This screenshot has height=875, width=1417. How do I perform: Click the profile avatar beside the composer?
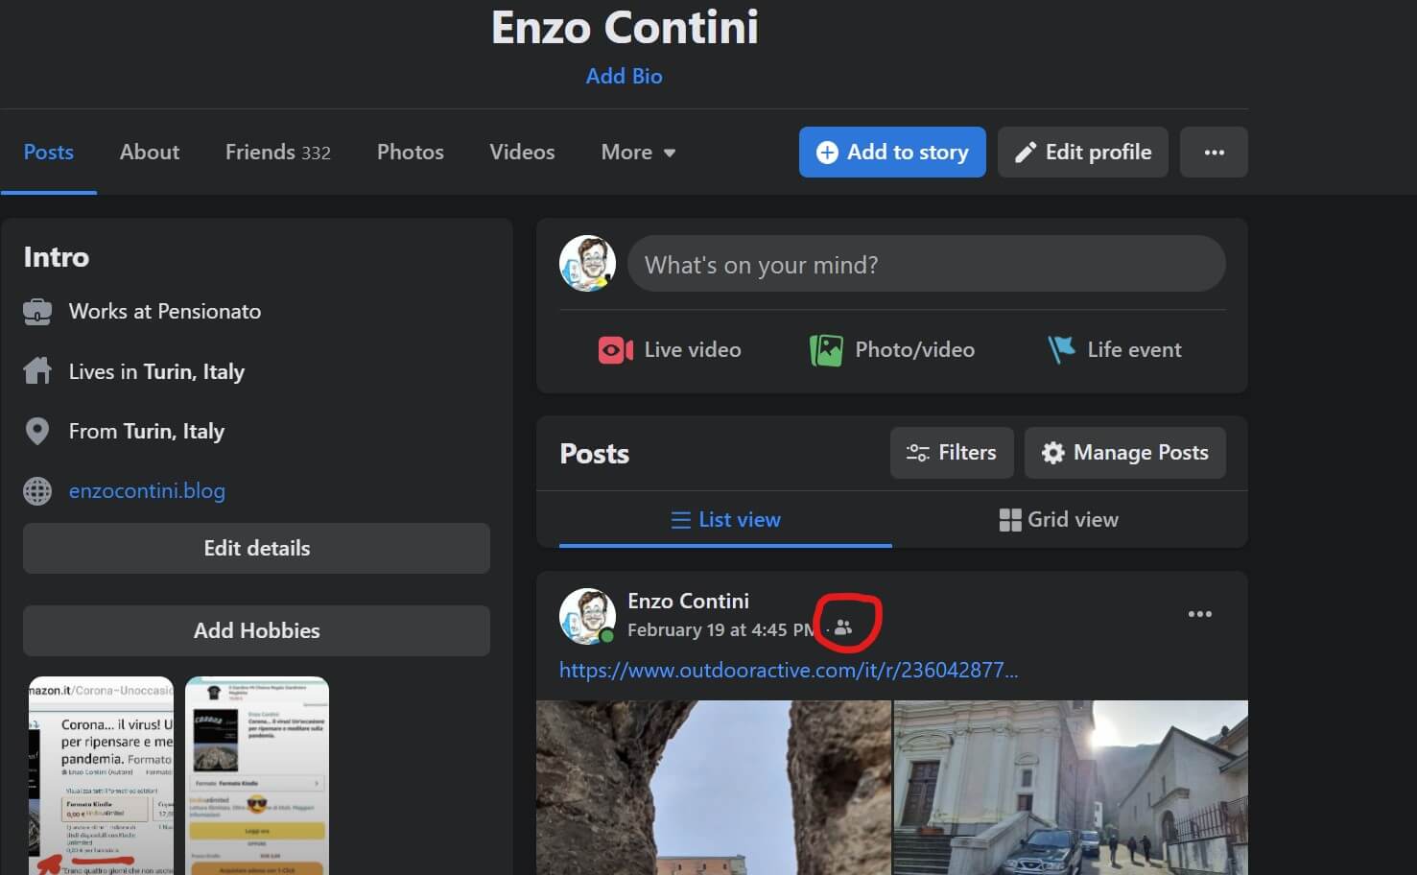[x=587, y=263]
